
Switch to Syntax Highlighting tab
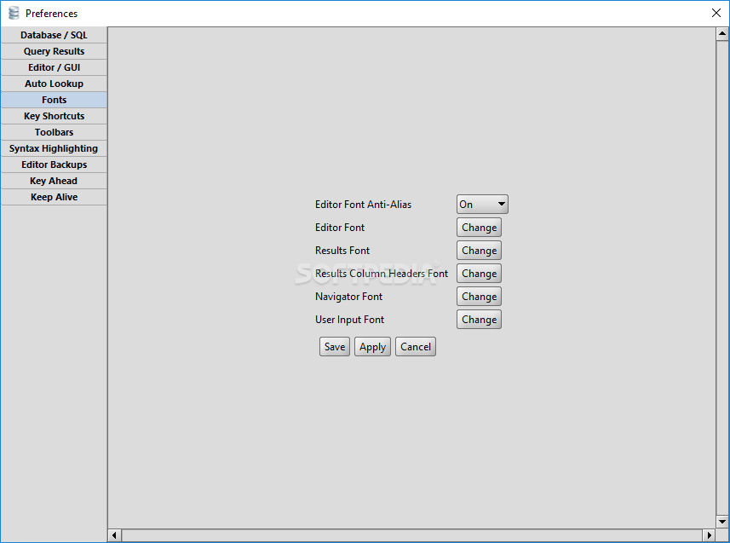[54, 148]
